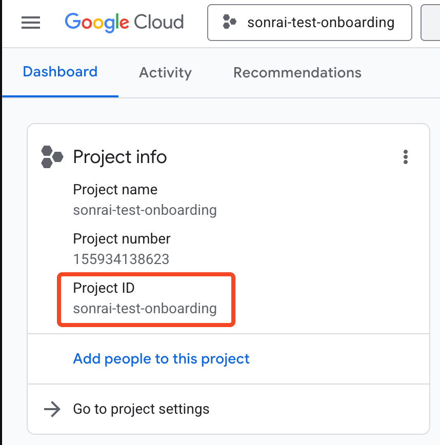This screenshot has height=445, width=440.
Task: Click the value under Project name
Action: (145, 210)
